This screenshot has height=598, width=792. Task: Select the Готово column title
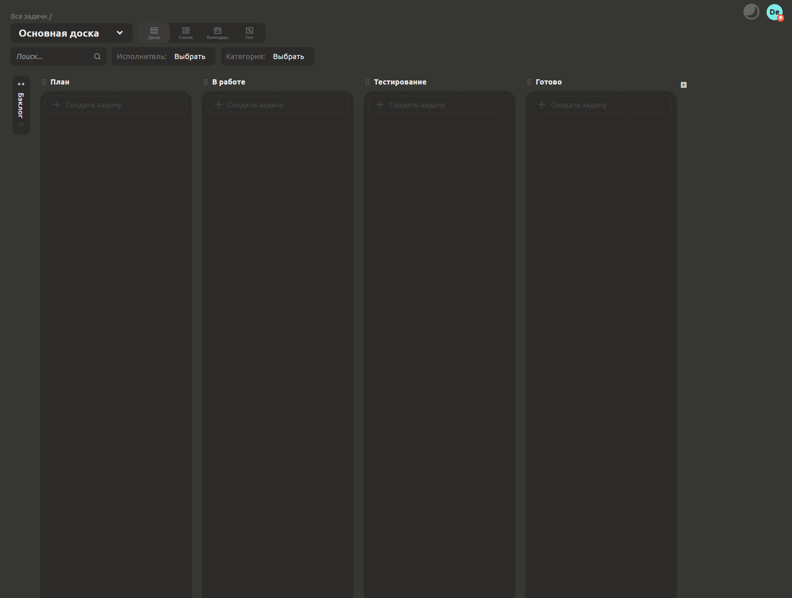click(549, 82)
